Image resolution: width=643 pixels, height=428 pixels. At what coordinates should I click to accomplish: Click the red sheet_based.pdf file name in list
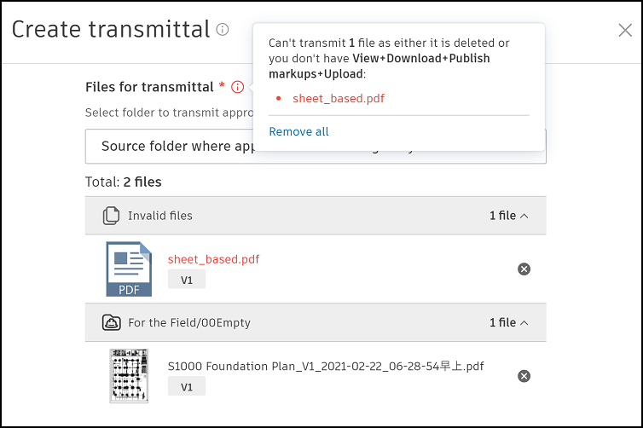[x=214, y=259]
